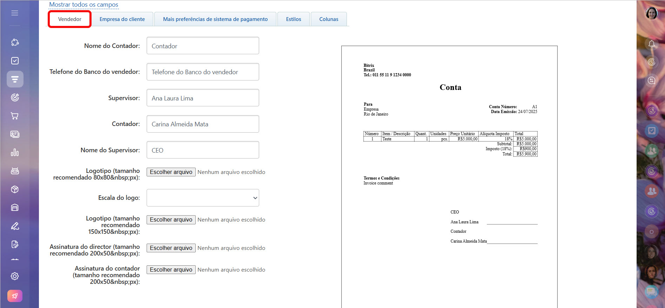Choose file for 150x150 Logotipo
665x308 pixels.
coord(171,219)
